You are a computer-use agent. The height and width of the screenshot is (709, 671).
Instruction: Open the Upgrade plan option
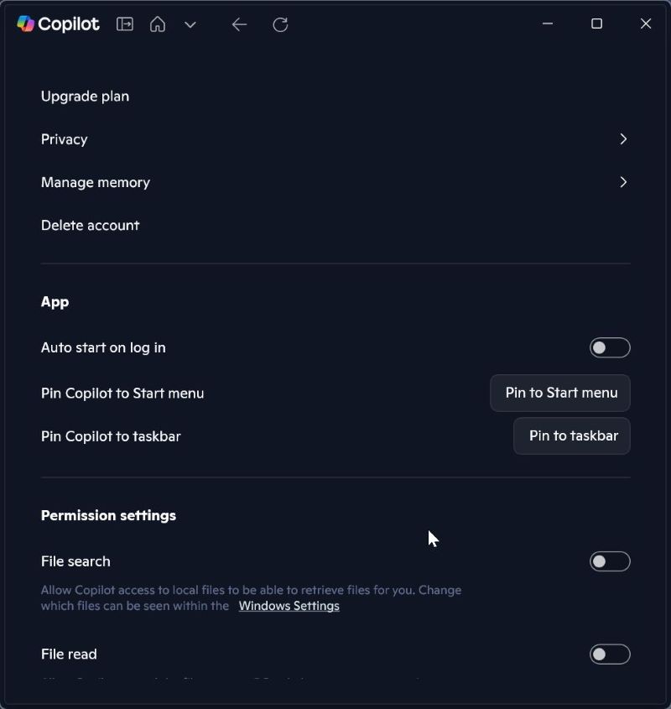(x=86, y=96)
